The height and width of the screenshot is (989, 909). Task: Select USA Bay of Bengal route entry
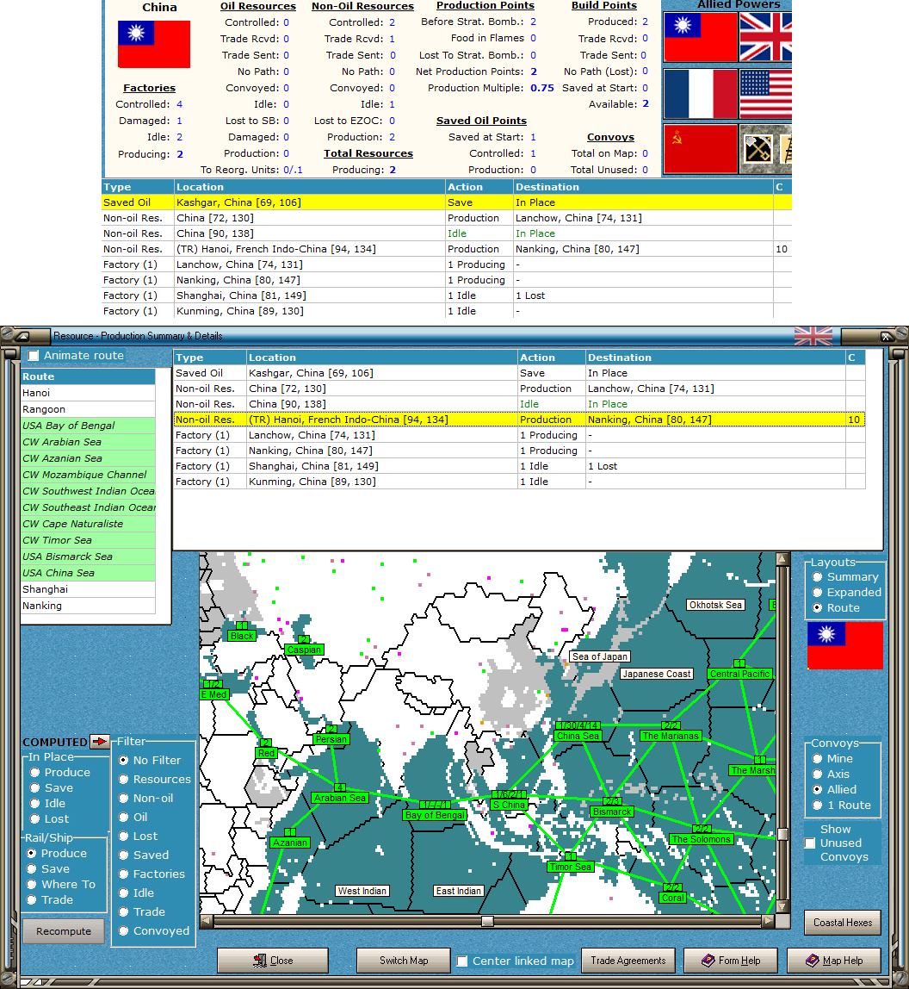88,426
